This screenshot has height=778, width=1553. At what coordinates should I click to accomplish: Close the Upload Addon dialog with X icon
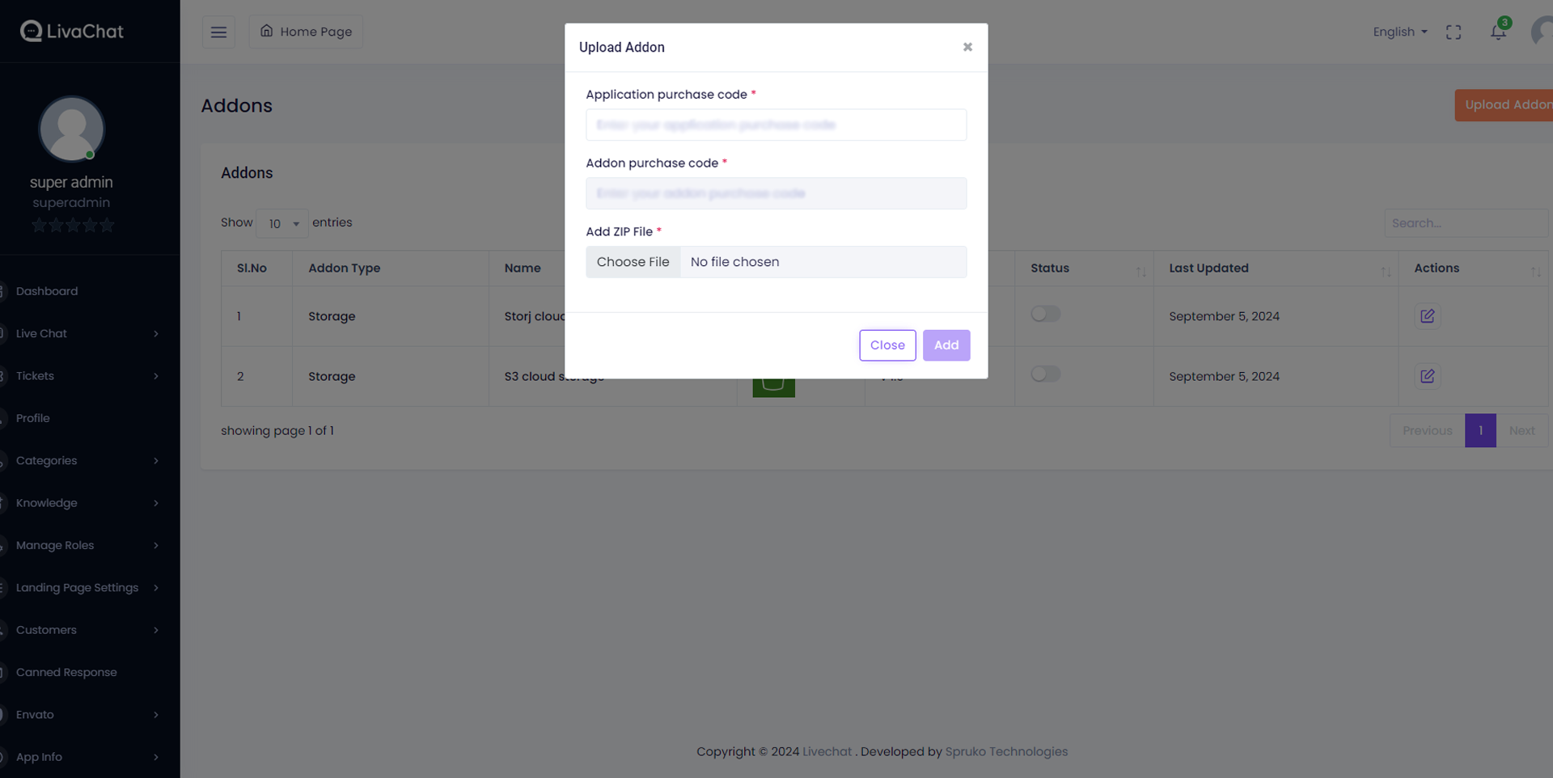pyautogui.click(x=967, y=47)
